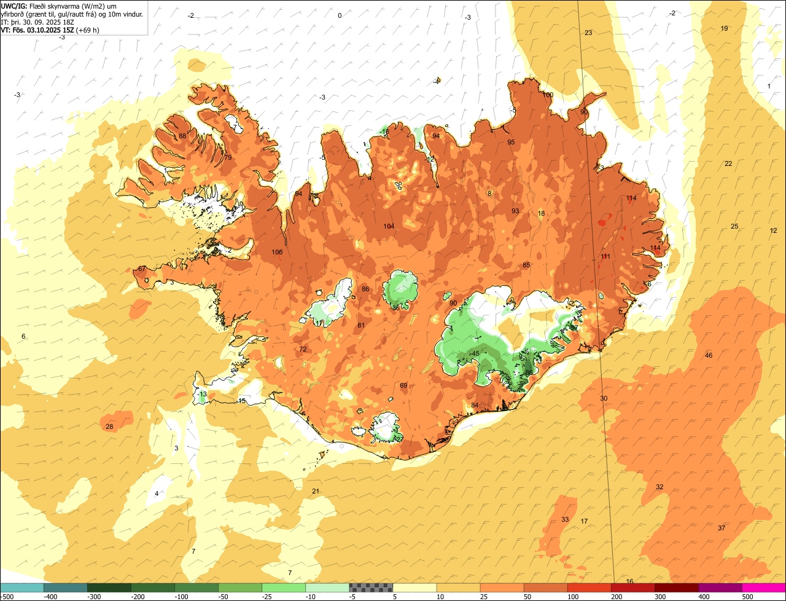Click the valid time 'VT: Fös. 03.10.2025 15Z (+69 h)'
This screenshot has width=786, height=601.
50,29
